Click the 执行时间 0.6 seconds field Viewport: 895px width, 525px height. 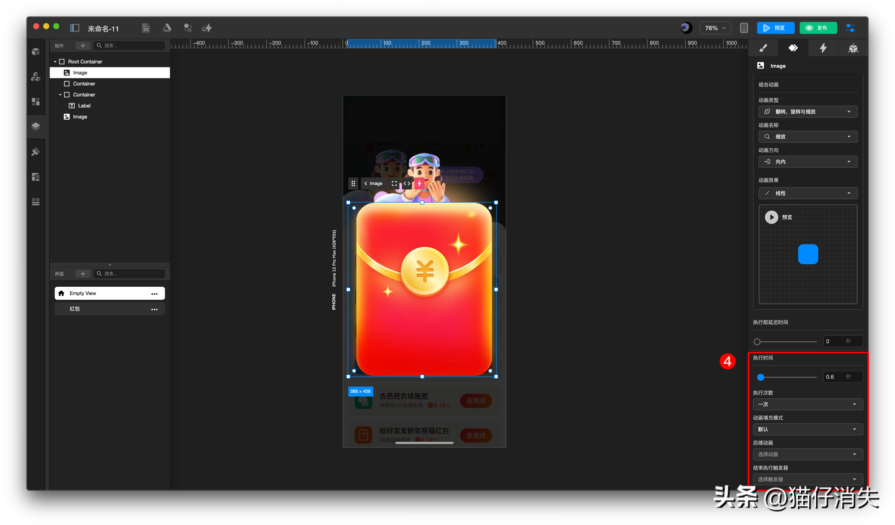(842, 377)
